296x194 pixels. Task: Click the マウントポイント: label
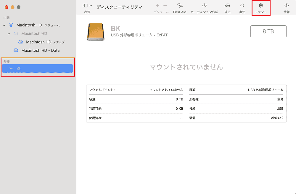pyautogui.click(x=102, y=90)
